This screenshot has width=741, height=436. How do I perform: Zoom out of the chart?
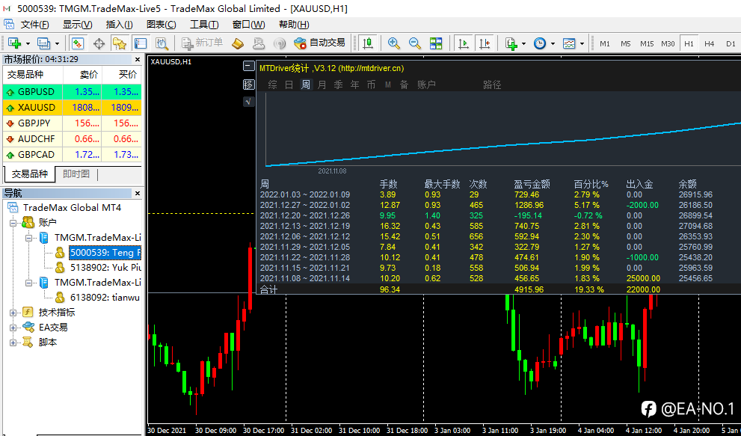[414, 43]
